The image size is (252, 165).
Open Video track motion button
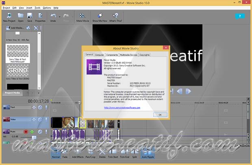pos(34,120)
